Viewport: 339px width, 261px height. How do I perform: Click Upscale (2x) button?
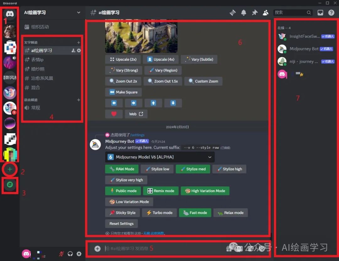(x=123, y=59)
